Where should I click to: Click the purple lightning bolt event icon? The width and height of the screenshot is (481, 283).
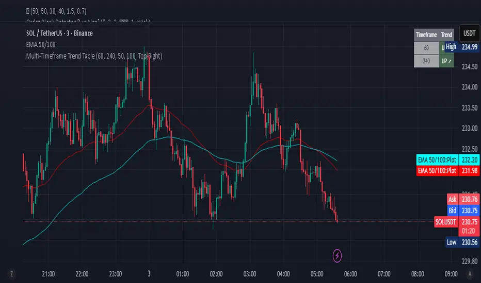[x=337, y=255]
